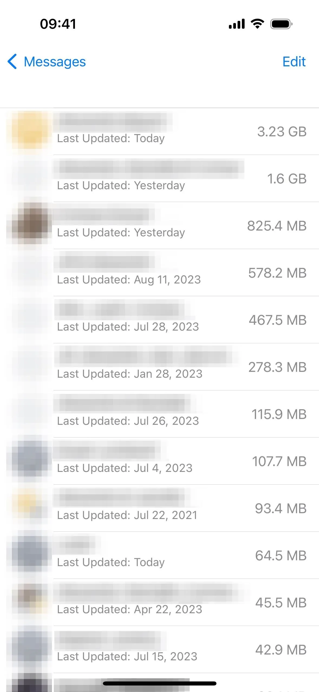Image resolution: width=319 pixels, height=692 pixels.
Task: Tap the battery icon in the status bar
Action: [x=281, y=24]
